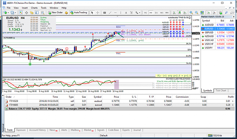Toggle the AutoTrading button
Viewport: 237px width, 139px height.
[x=79, y=12]
